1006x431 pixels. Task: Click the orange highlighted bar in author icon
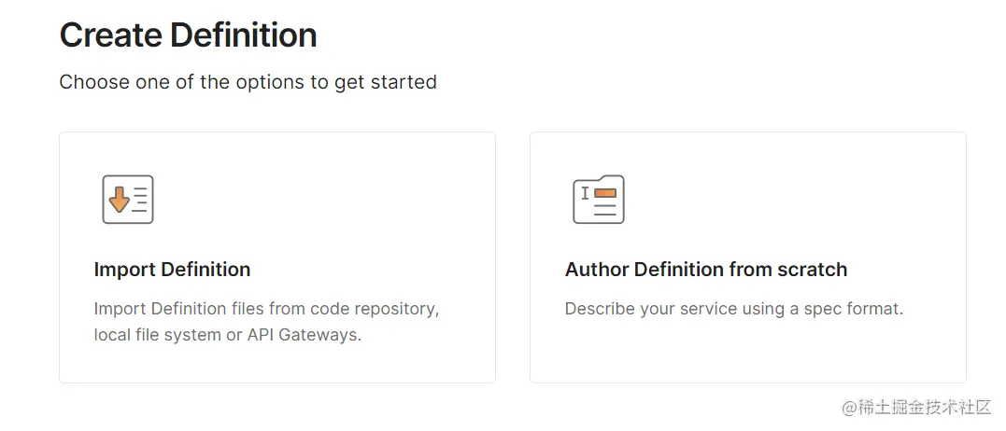coord(605,194)
